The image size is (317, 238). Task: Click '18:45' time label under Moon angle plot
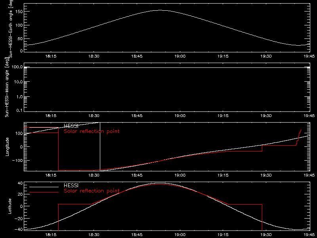coord(137,116)
